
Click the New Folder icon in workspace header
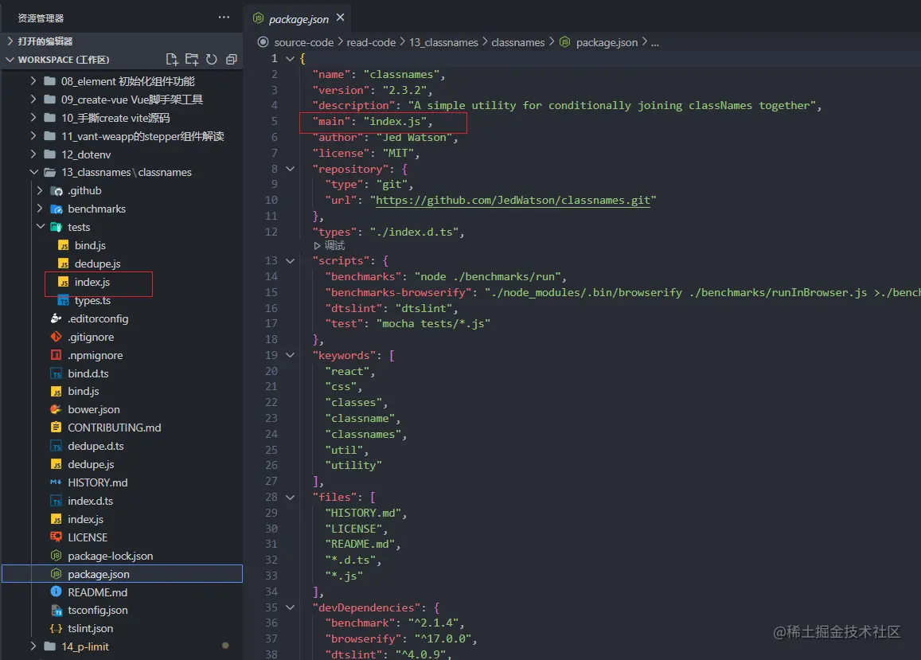[x=192, y=60]
